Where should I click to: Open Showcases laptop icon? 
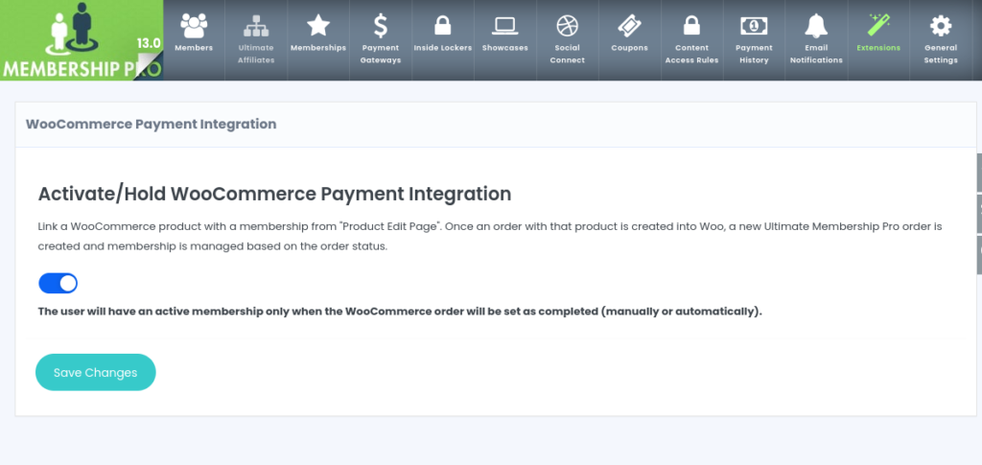tap(504, 26)
